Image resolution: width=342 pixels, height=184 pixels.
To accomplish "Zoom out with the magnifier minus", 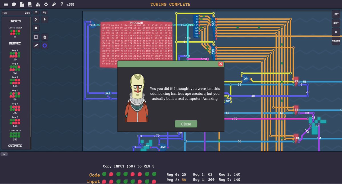I will (x=45, y=13).
